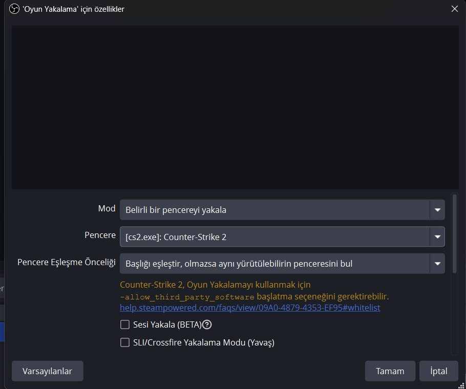
Task: Click the resize grip in the dialog corner
Action: point(462,385)
